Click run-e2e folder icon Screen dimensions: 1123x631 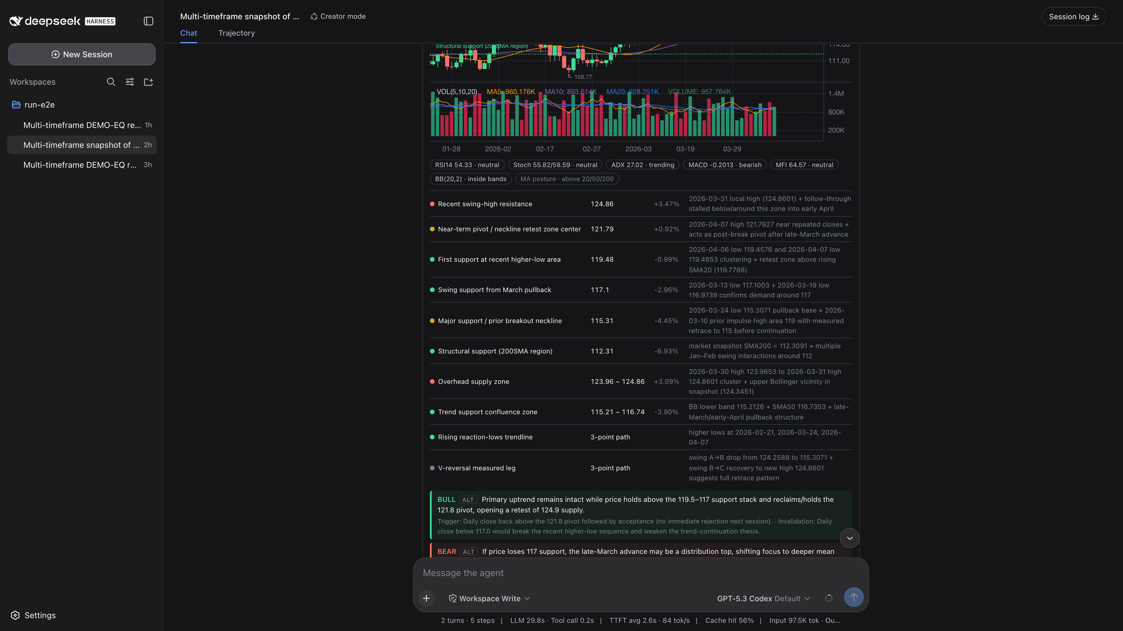pyautogui.click(x=16, y=105)
